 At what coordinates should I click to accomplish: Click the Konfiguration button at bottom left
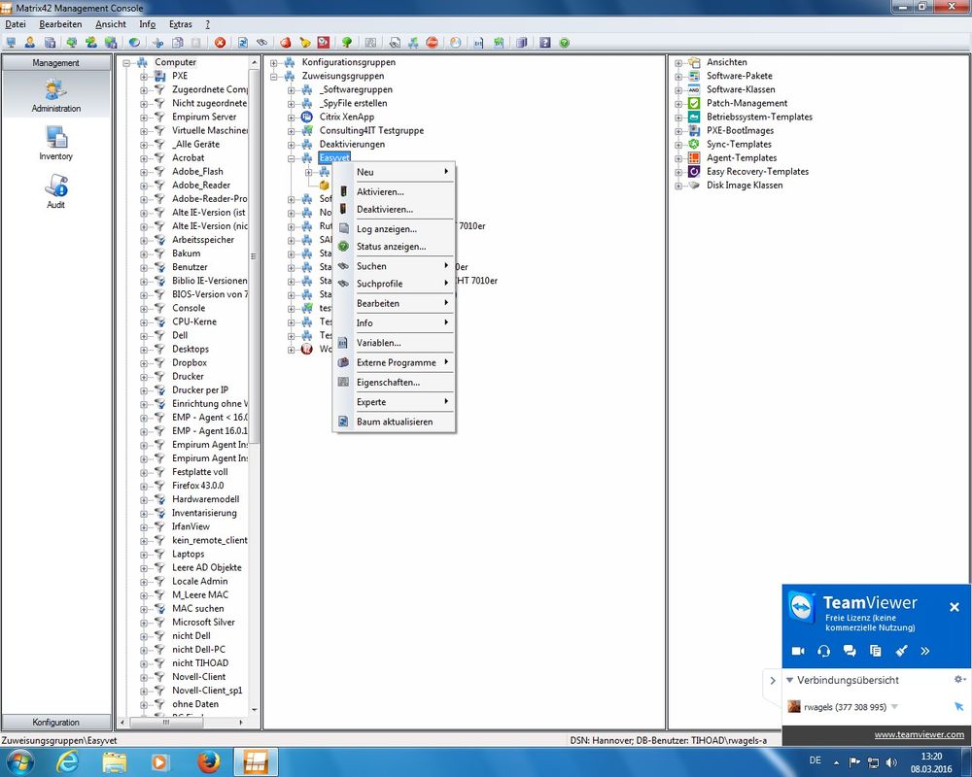point(55,723)
